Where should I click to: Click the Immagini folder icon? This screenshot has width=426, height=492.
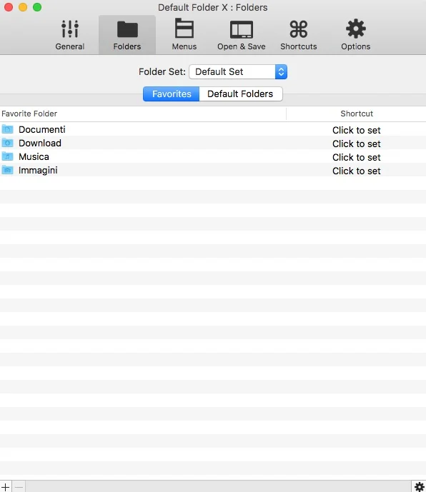[x=8, y=170]
